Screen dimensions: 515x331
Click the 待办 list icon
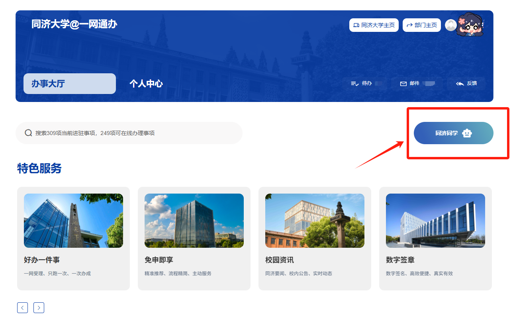tap(355, 84)
